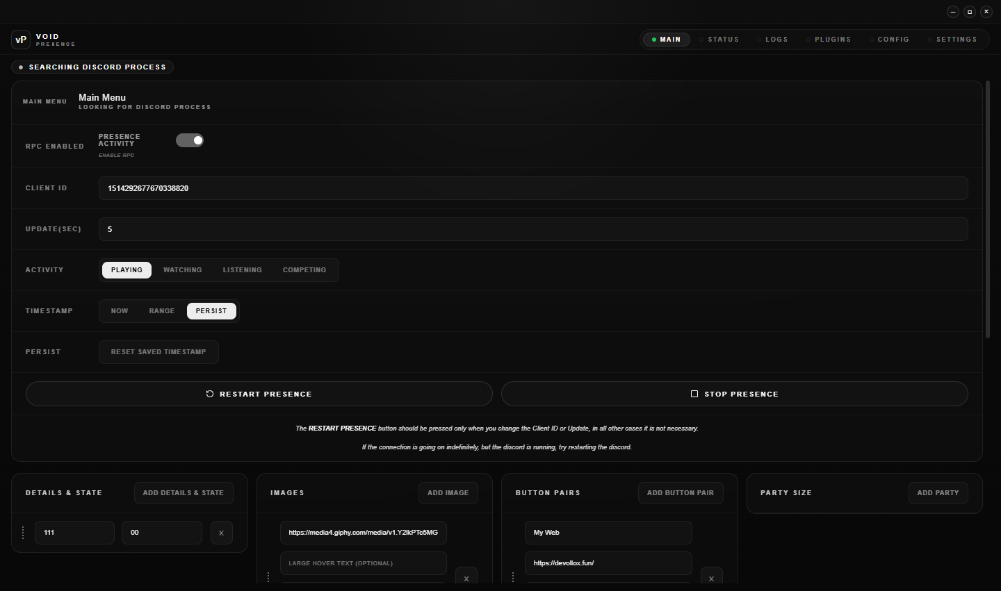This screenshot has width=1001, height=591.
Task: Click the stop square icon in Stop Presence
Action: point(694,394)
